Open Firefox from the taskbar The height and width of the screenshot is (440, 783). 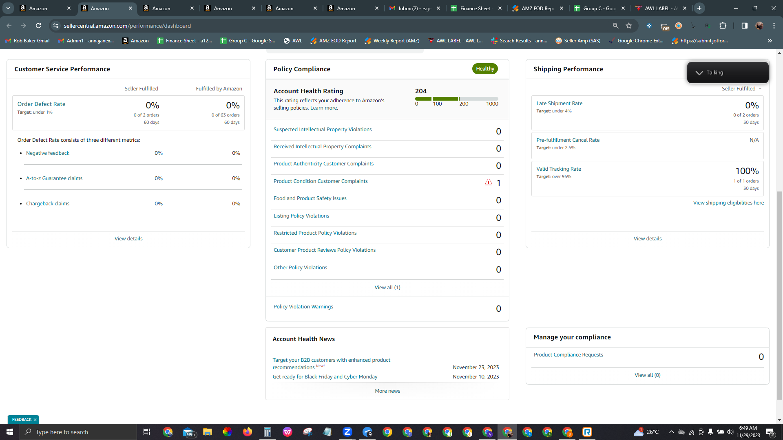(x=247, y=432)
